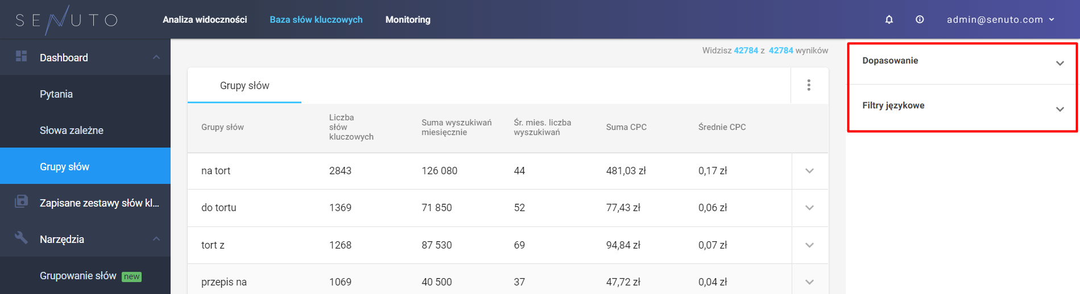This screenshot has width=1080, height=294.
Task: Click the Narzędzia wrench icon
Action: click(21, 237)
